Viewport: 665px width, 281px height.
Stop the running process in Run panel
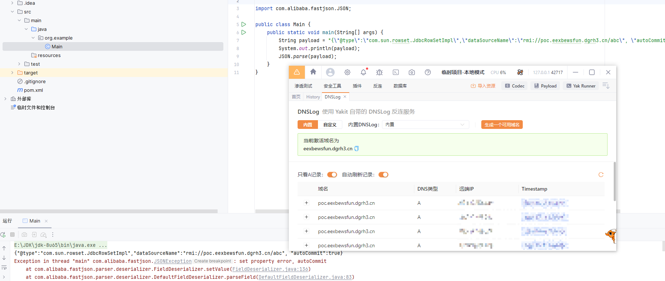click(12, 235)
